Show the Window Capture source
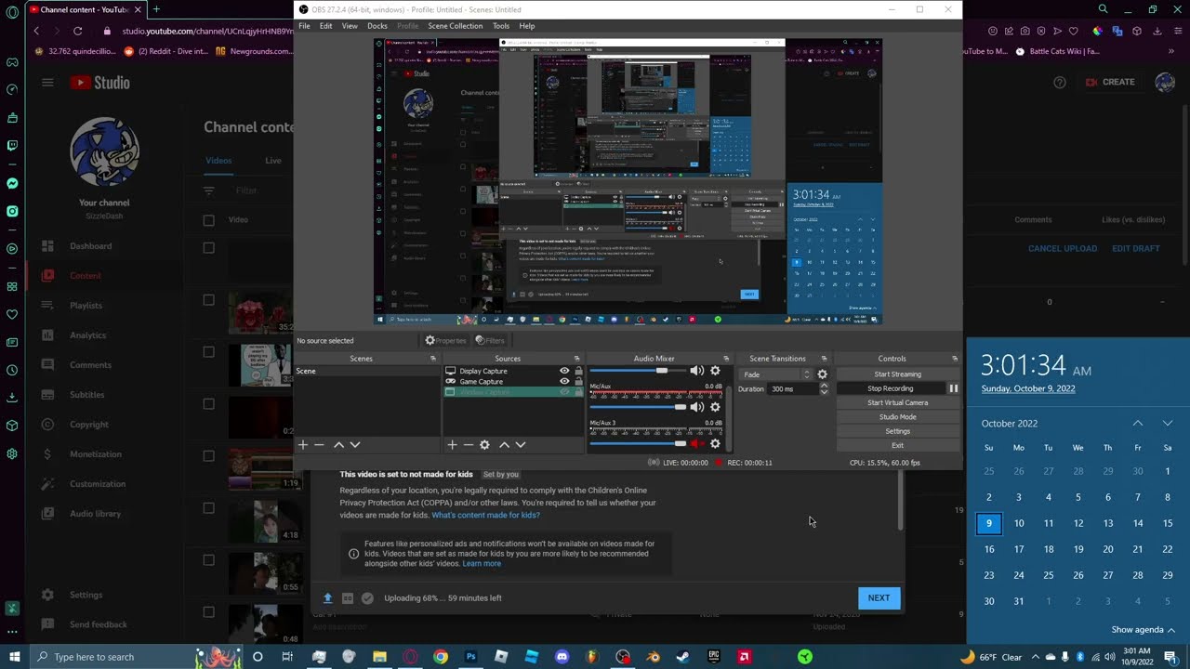Image resolution: width=1190 pixels, height=669 pixels. [x=564, y=392]
